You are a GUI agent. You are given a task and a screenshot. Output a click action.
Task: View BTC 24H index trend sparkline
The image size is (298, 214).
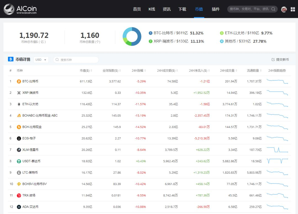click(277, 81)
